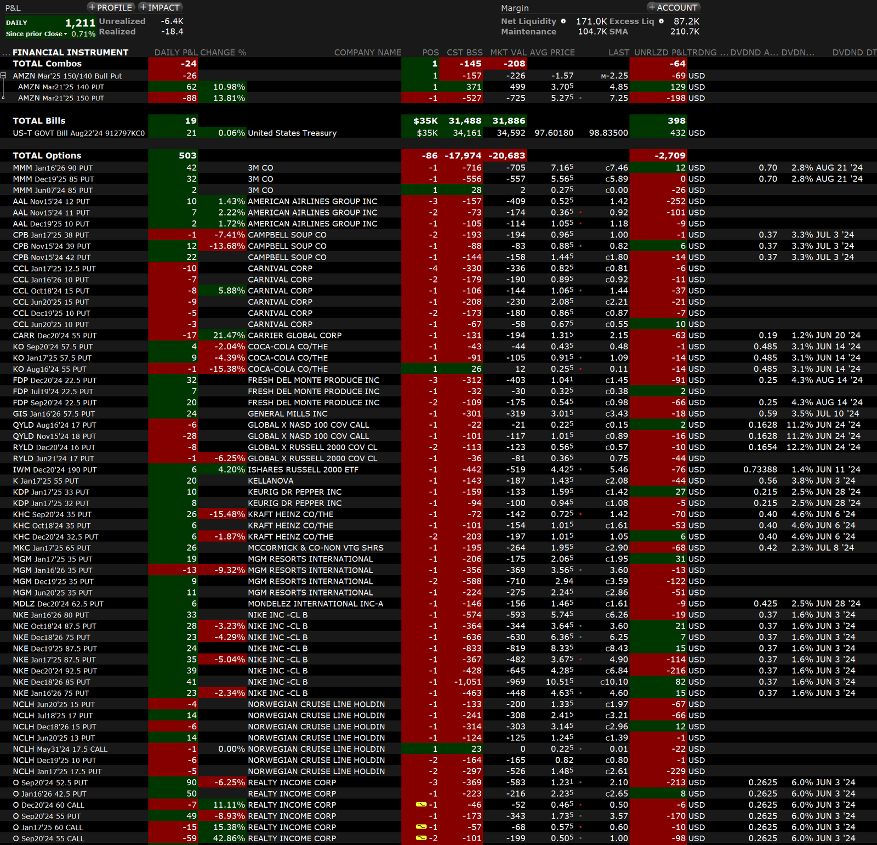The width and height of the screenshot is (877, 845).
Task: Select the US-T GOVT Bill Aug22'24 row
Action: (79, 133)
